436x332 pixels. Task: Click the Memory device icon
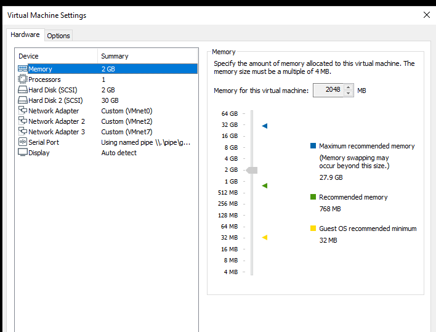coord(23,69)
